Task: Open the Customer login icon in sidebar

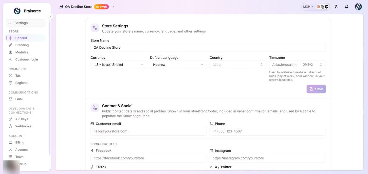Action: [10, 59]
